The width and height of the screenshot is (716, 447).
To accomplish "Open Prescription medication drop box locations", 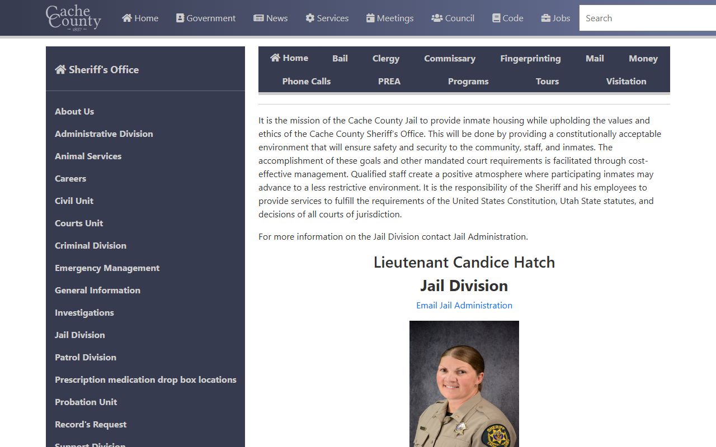I will point(145,379).
